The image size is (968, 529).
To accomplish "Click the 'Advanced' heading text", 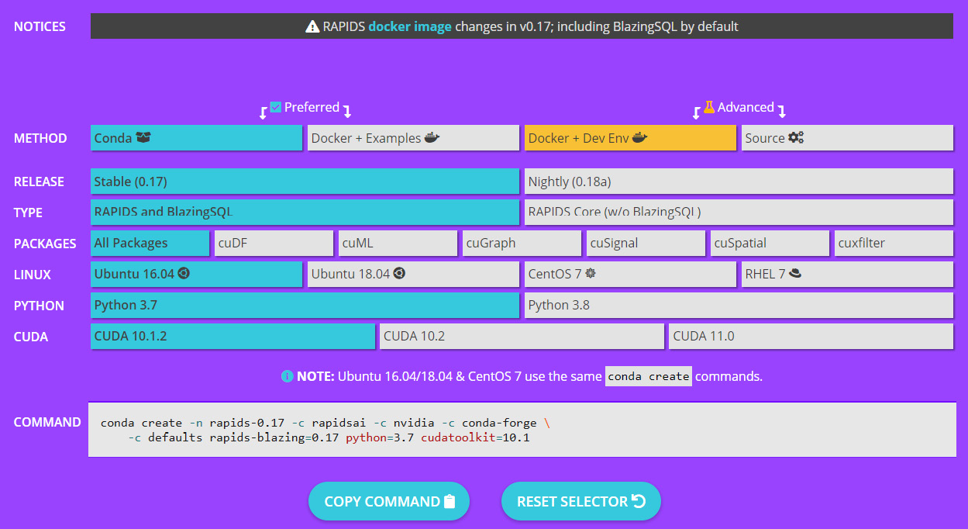I will point(746,107).
